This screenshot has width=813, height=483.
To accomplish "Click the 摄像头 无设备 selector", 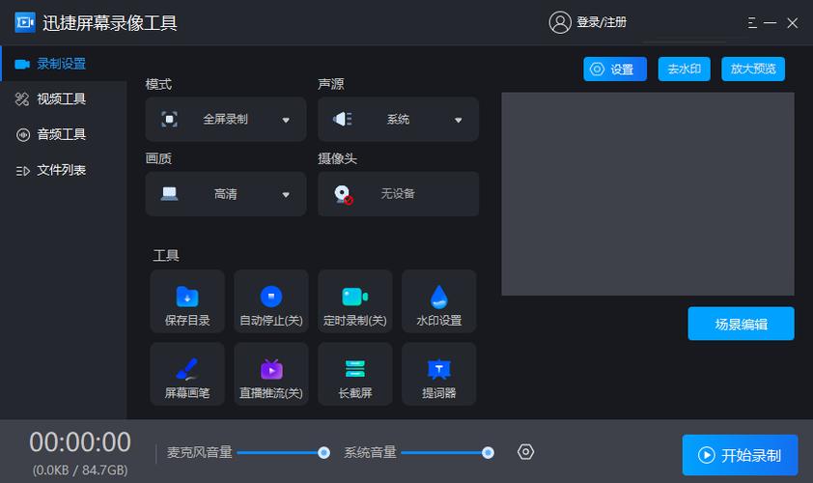I will click(x=398, y=194).
